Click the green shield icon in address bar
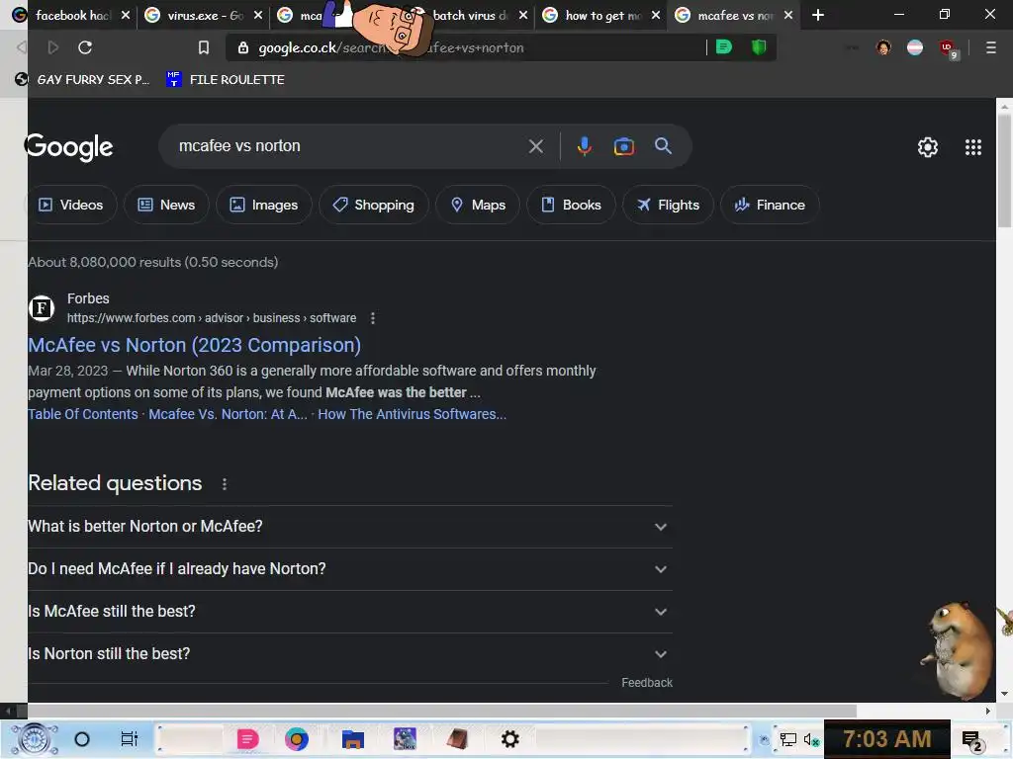This screenshot has width=1013, height=759. (759, 47)
